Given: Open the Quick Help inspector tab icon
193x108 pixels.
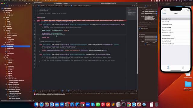Looking at the screenshot, I should click(x=150, y=6).
